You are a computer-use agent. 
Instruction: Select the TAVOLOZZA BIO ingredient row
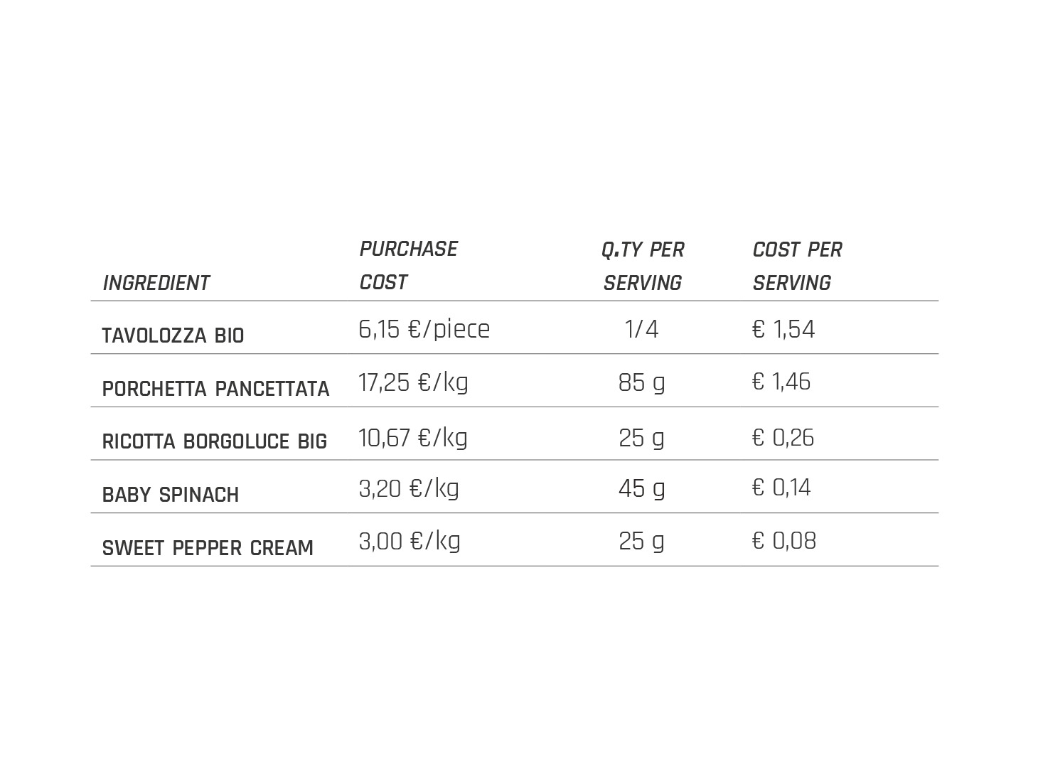tap(515, 328)
